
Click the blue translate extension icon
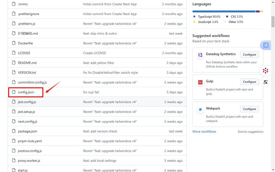pyautogui.click(x=266, y=45)
